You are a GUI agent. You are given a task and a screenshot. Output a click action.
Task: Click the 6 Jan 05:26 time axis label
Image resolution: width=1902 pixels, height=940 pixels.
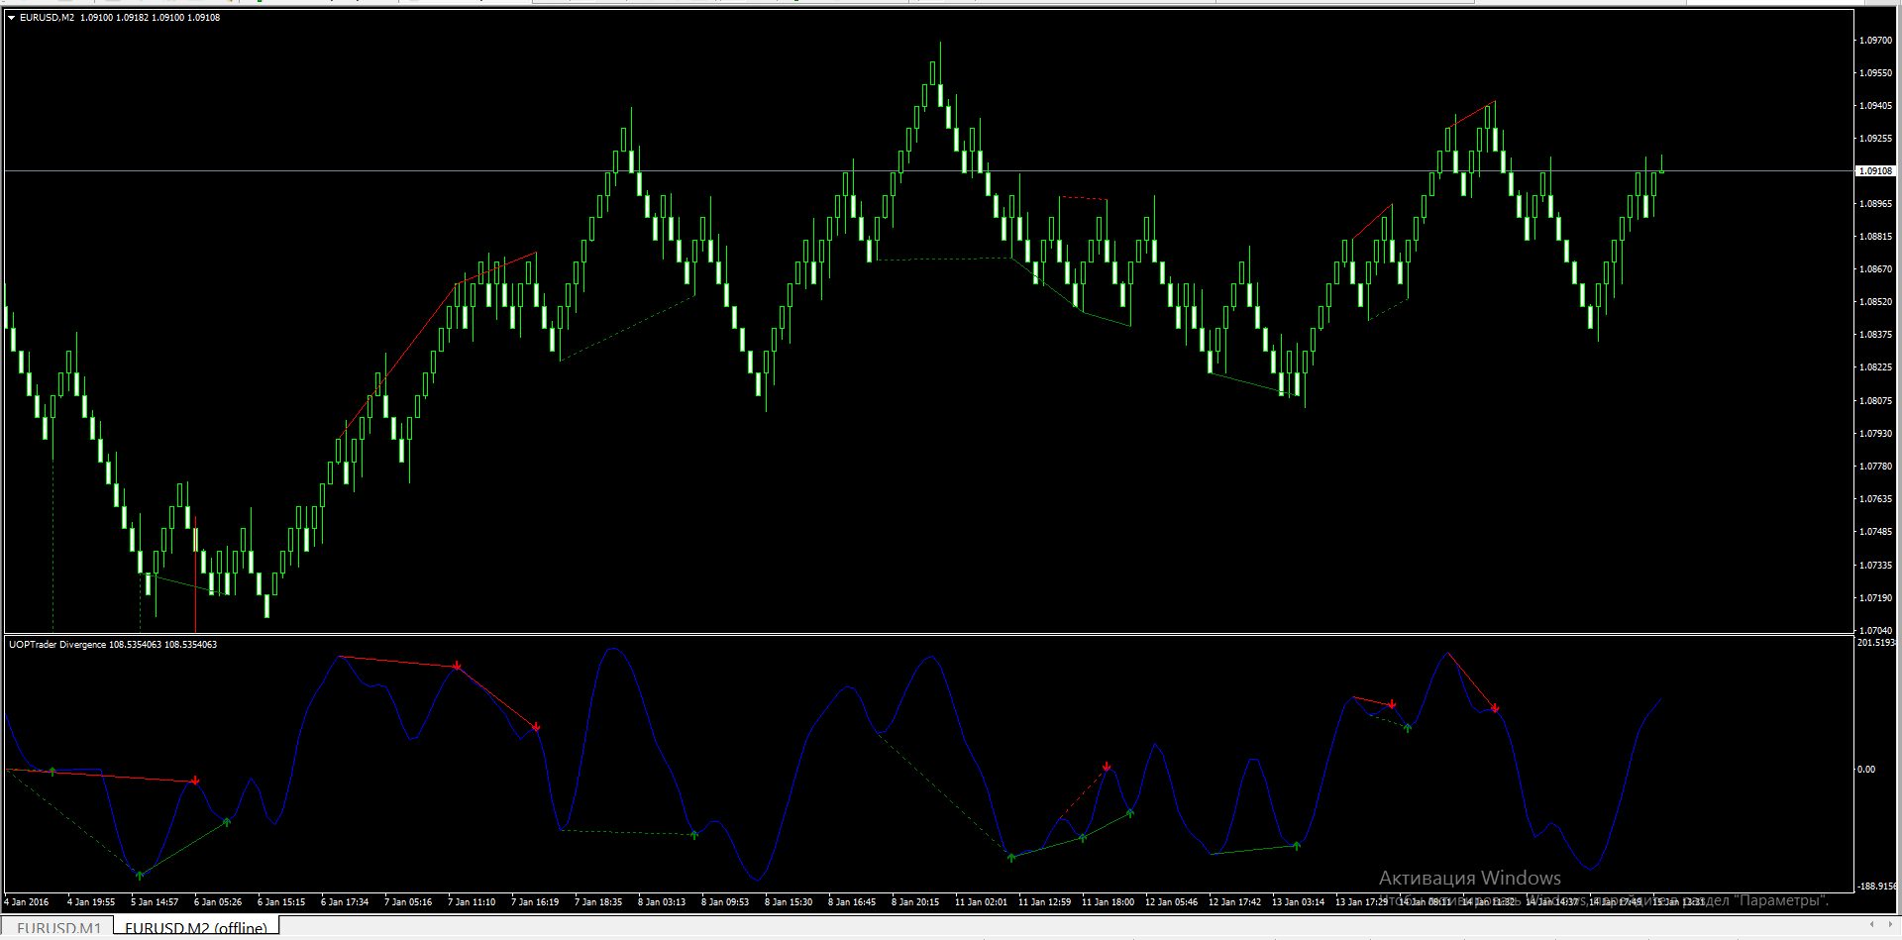point(218,902)
